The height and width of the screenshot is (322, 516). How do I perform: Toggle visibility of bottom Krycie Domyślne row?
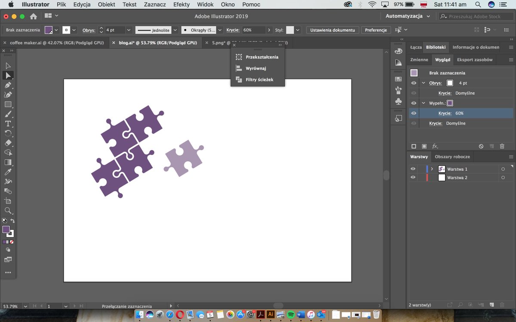414,123
